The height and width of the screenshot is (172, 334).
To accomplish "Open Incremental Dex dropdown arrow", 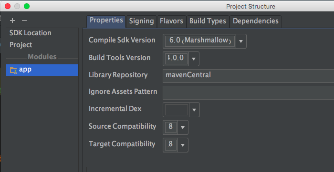I will 194,110.
